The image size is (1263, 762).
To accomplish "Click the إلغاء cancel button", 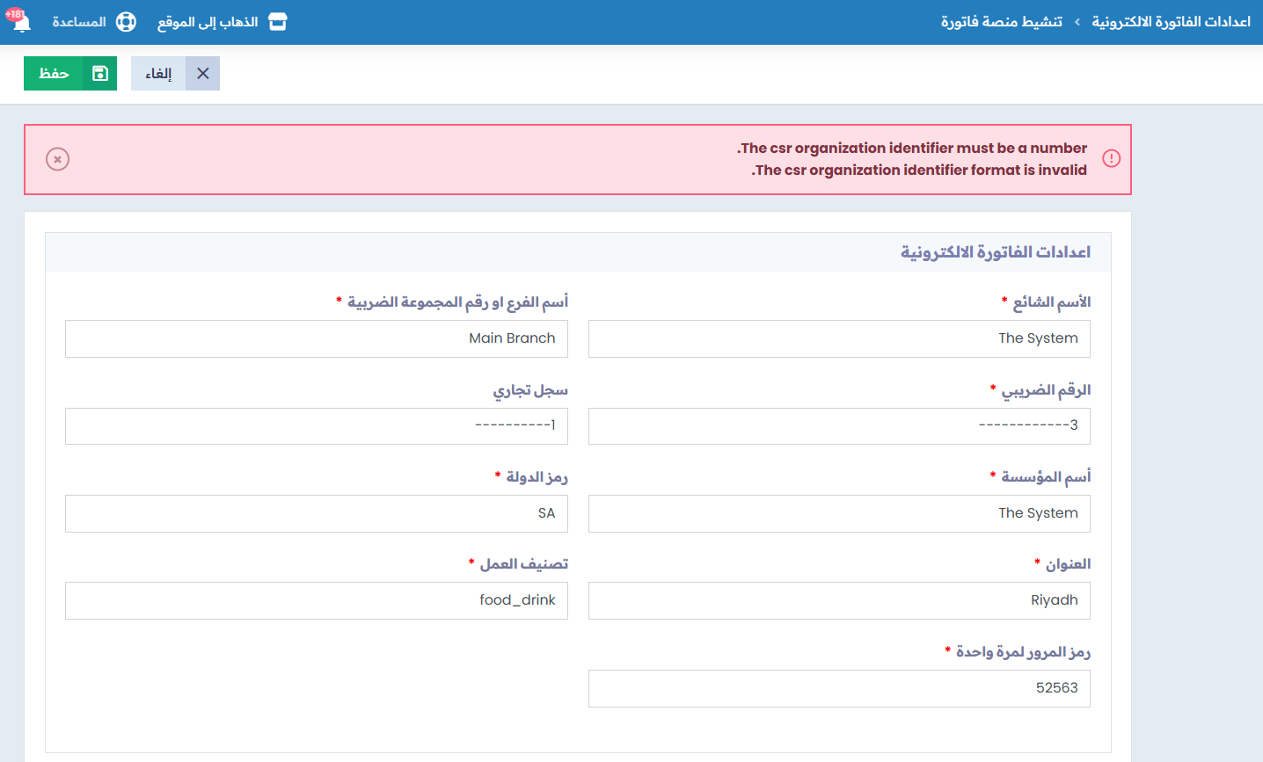I will (x=158, y=74).
